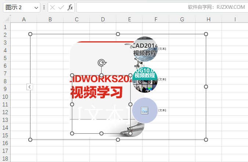Click the SmartArt frame bottom-left corner handle
The image size is (248, 162).
tap(30, 140)
